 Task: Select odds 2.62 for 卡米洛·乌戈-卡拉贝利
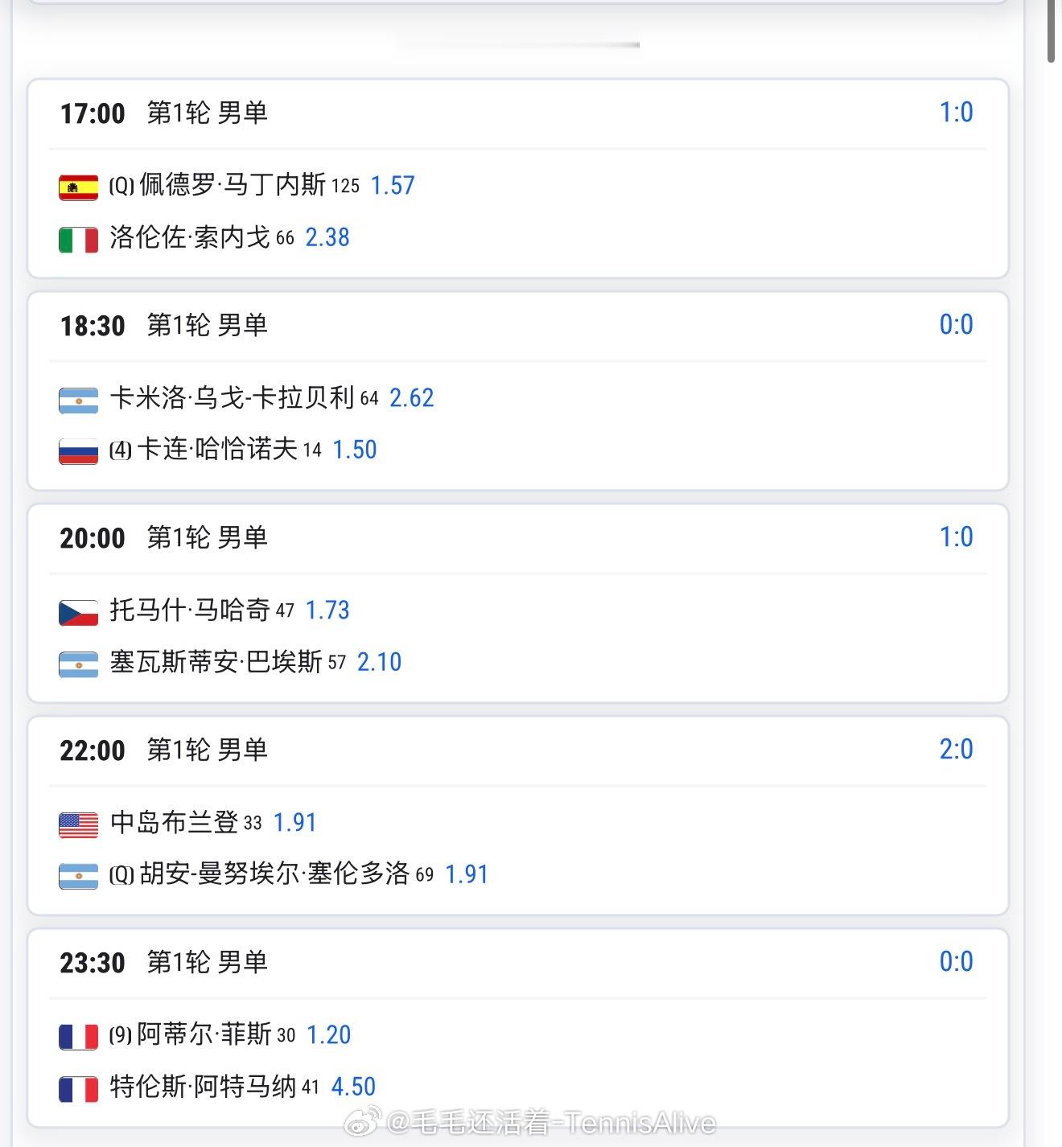(x=411, y=397)
